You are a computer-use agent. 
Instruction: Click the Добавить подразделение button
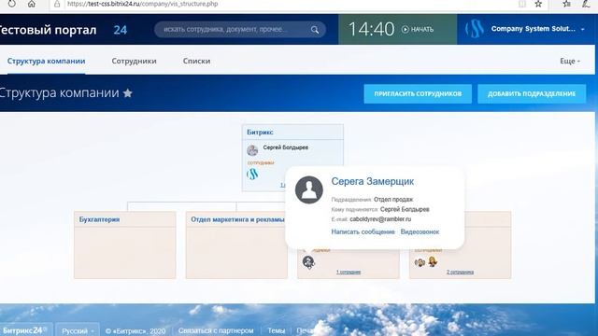[x=532, y=93]
